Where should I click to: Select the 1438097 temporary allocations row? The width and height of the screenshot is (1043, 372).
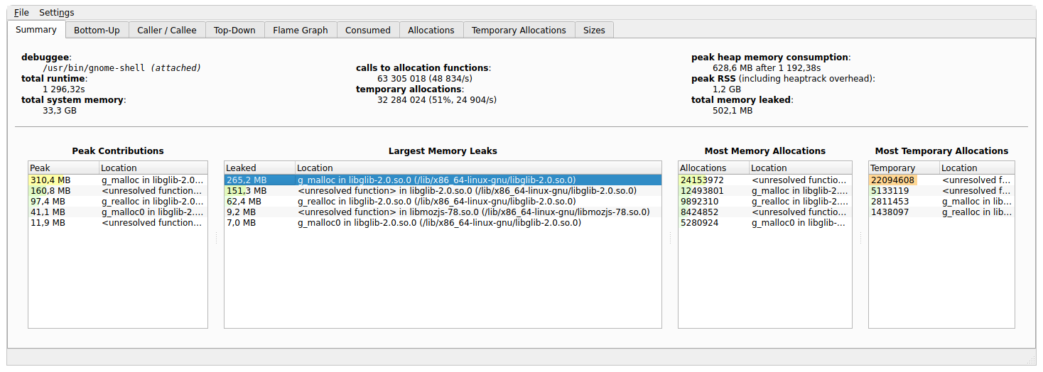tap(941, 212)
